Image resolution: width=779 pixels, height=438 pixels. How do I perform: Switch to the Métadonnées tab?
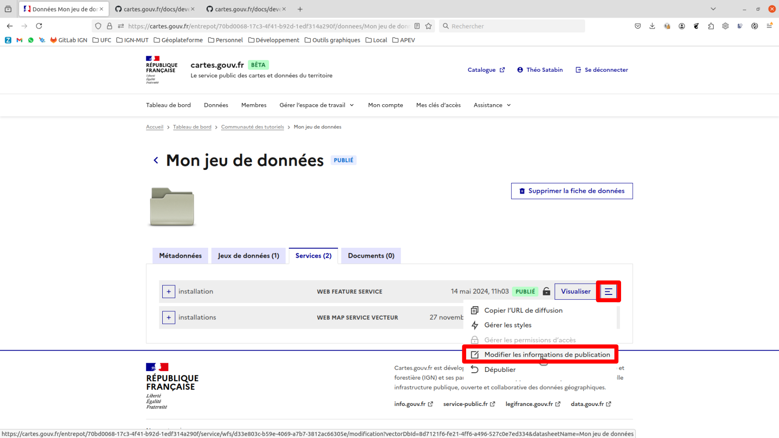coord(180,256)
